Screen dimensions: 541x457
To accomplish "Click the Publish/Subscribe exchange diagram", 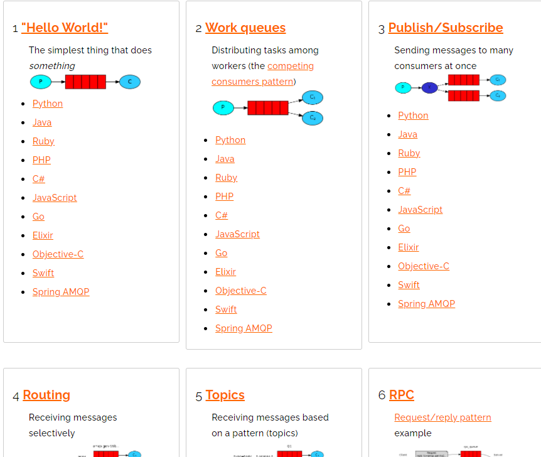I will click(450, 88).
